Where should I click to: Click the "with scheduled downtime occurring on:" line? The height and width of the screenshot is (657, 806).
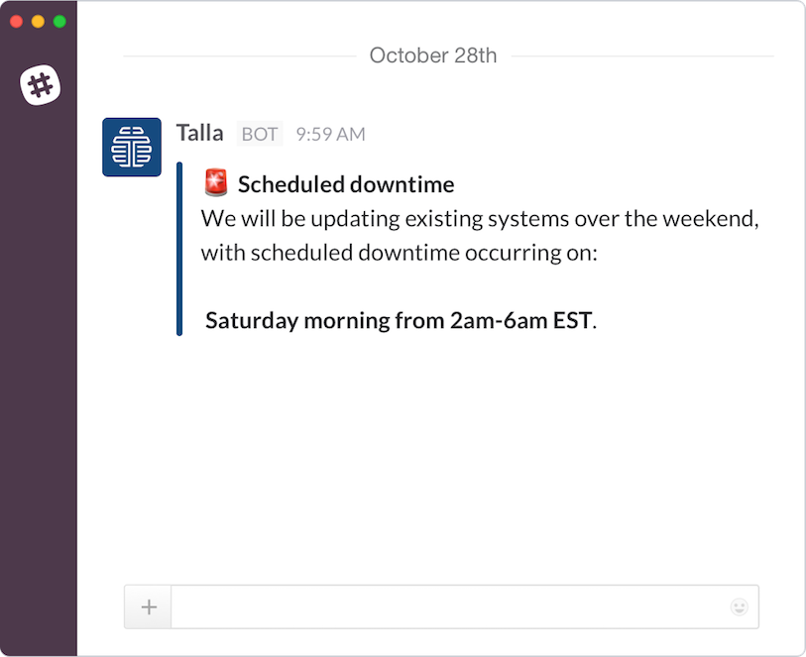[x=400, y=252]
